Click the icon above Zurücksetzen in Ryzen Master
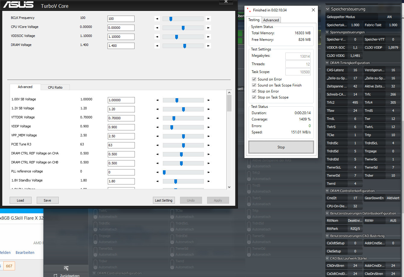Image resolution: width=404 pixels, height=277 pixels. tap(66, 268)
